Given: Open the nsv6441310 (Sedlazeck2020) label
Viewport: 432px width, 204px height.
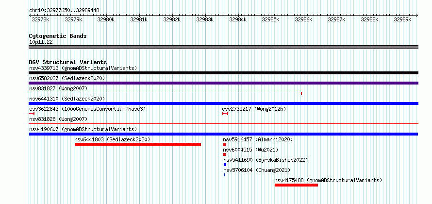Looking at the screenshot, I should (x=67, y=99).
